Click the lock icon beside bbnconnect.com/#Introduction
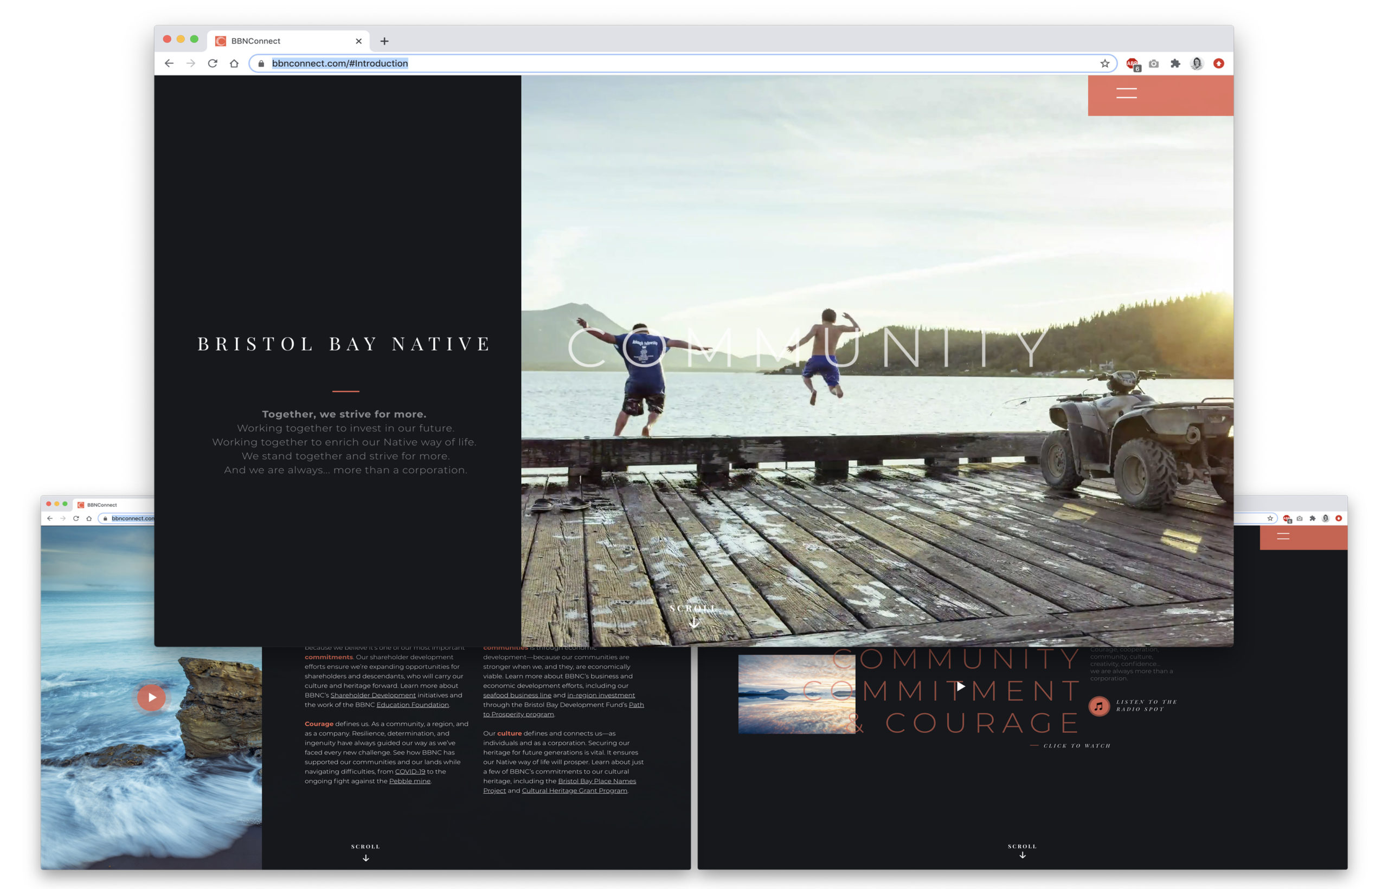The width and height of the screenshot is (1388, 889). (261, 63)
